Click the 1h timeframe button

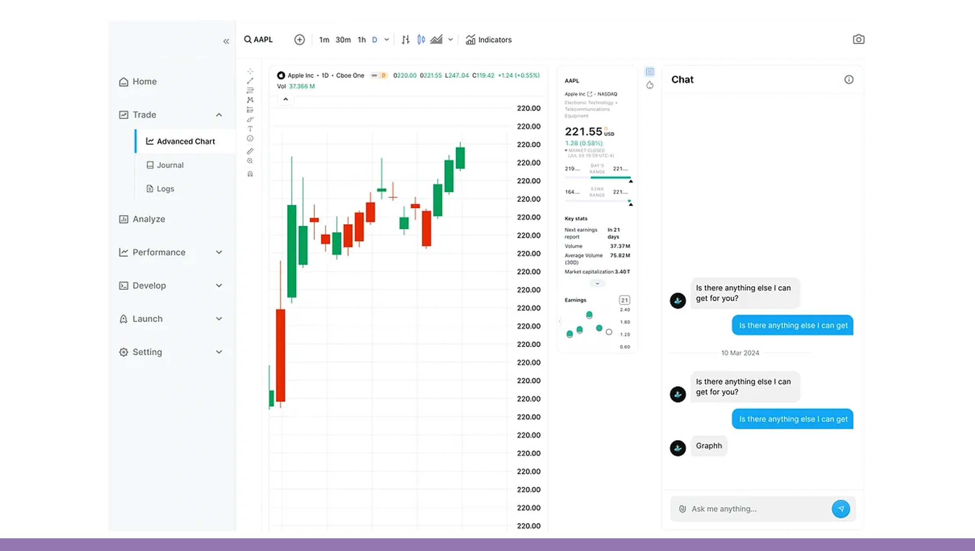coord(361,39)
